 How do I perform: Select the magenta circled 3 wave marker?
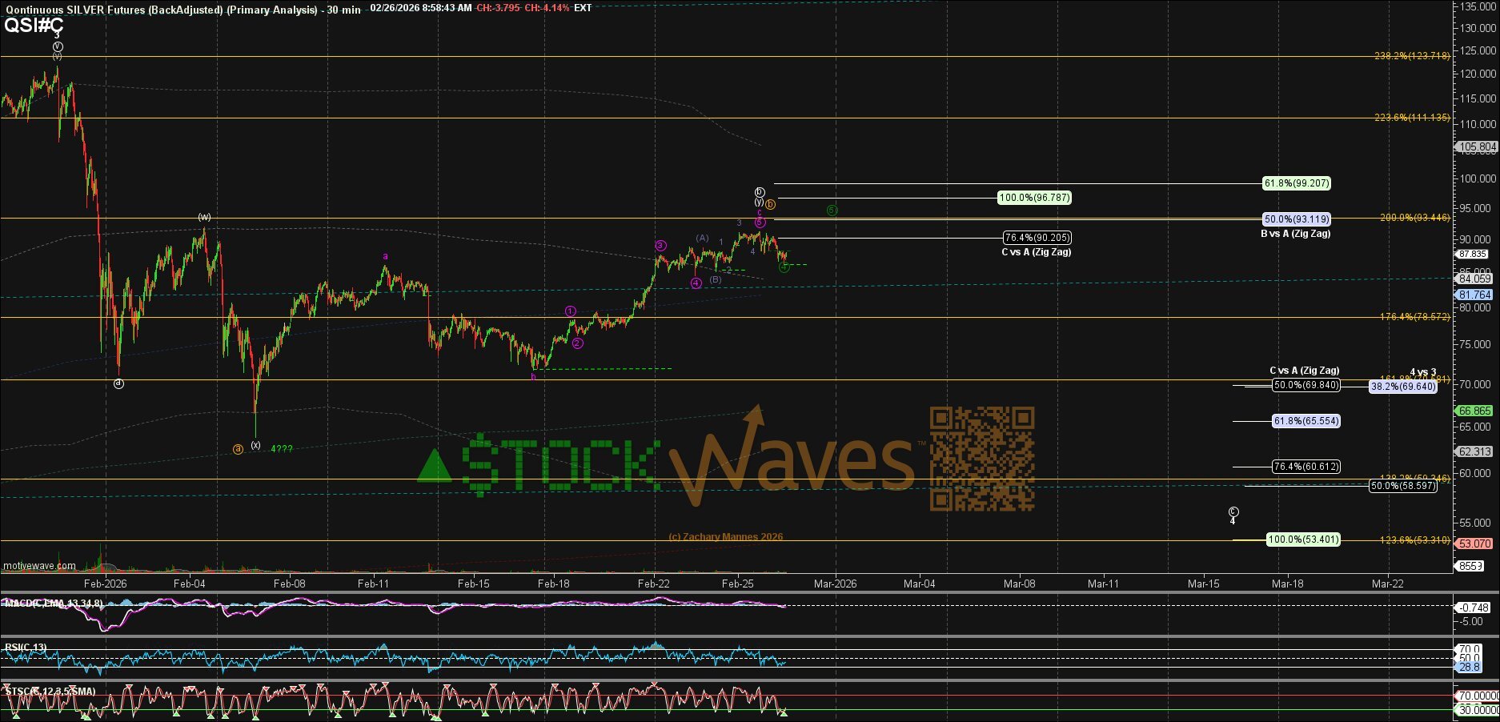point(660,246)
